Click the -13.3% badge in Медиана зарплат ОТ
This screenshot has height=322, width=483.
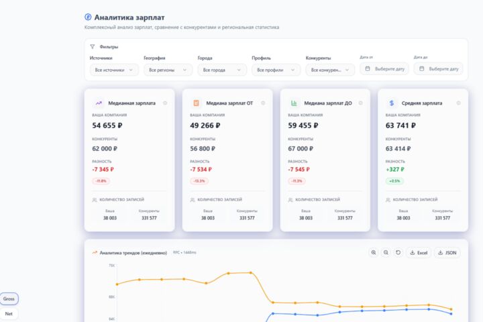199,181
